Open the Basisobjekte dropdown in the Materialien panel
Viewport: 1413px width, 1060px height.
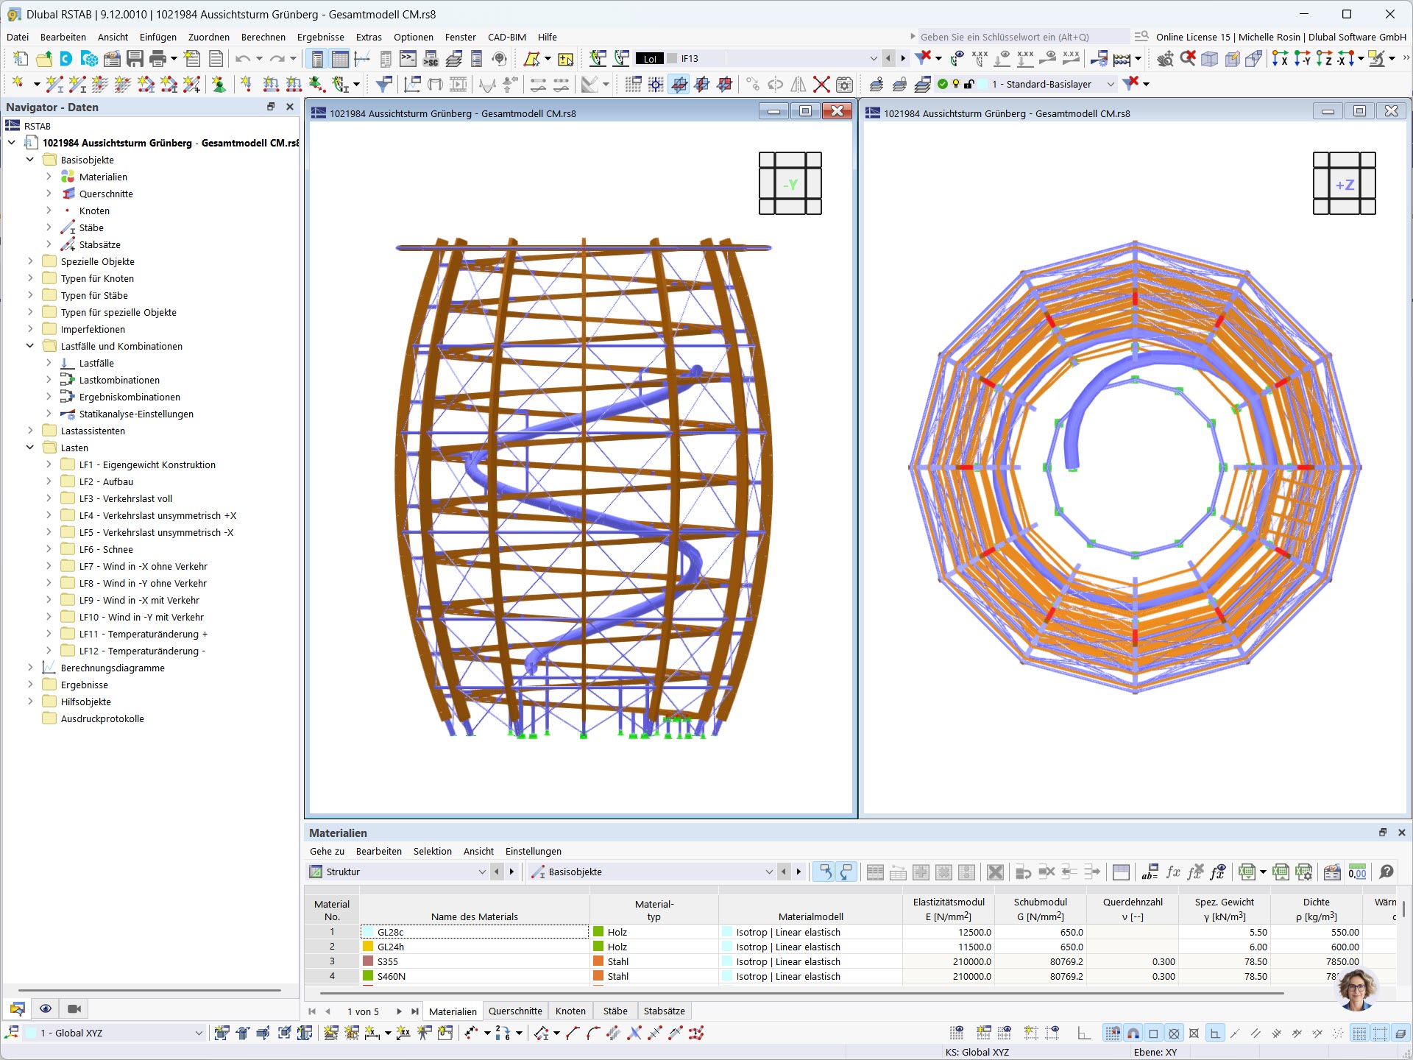[x=768, y=872]
